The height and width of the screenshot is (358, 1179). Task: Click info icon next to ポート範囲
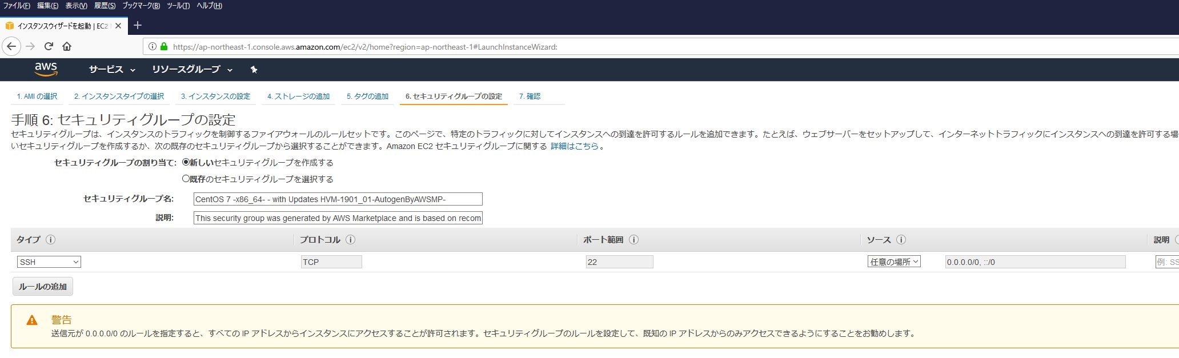point(633,240)
